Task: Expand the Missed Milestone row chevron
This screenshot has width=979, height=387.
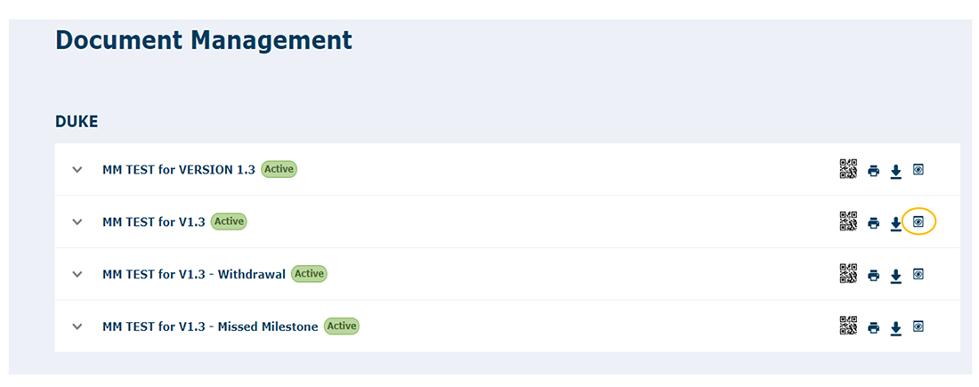Action: click(x=77, y=326)
